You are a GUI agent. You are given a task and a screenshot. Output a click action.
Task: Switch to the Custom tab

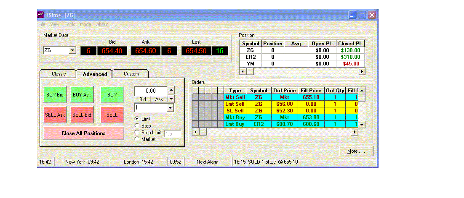pos(131,74)
